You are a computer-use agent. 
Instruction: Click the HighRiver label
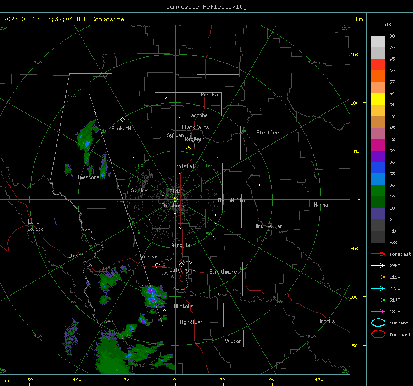coord(190,322)
